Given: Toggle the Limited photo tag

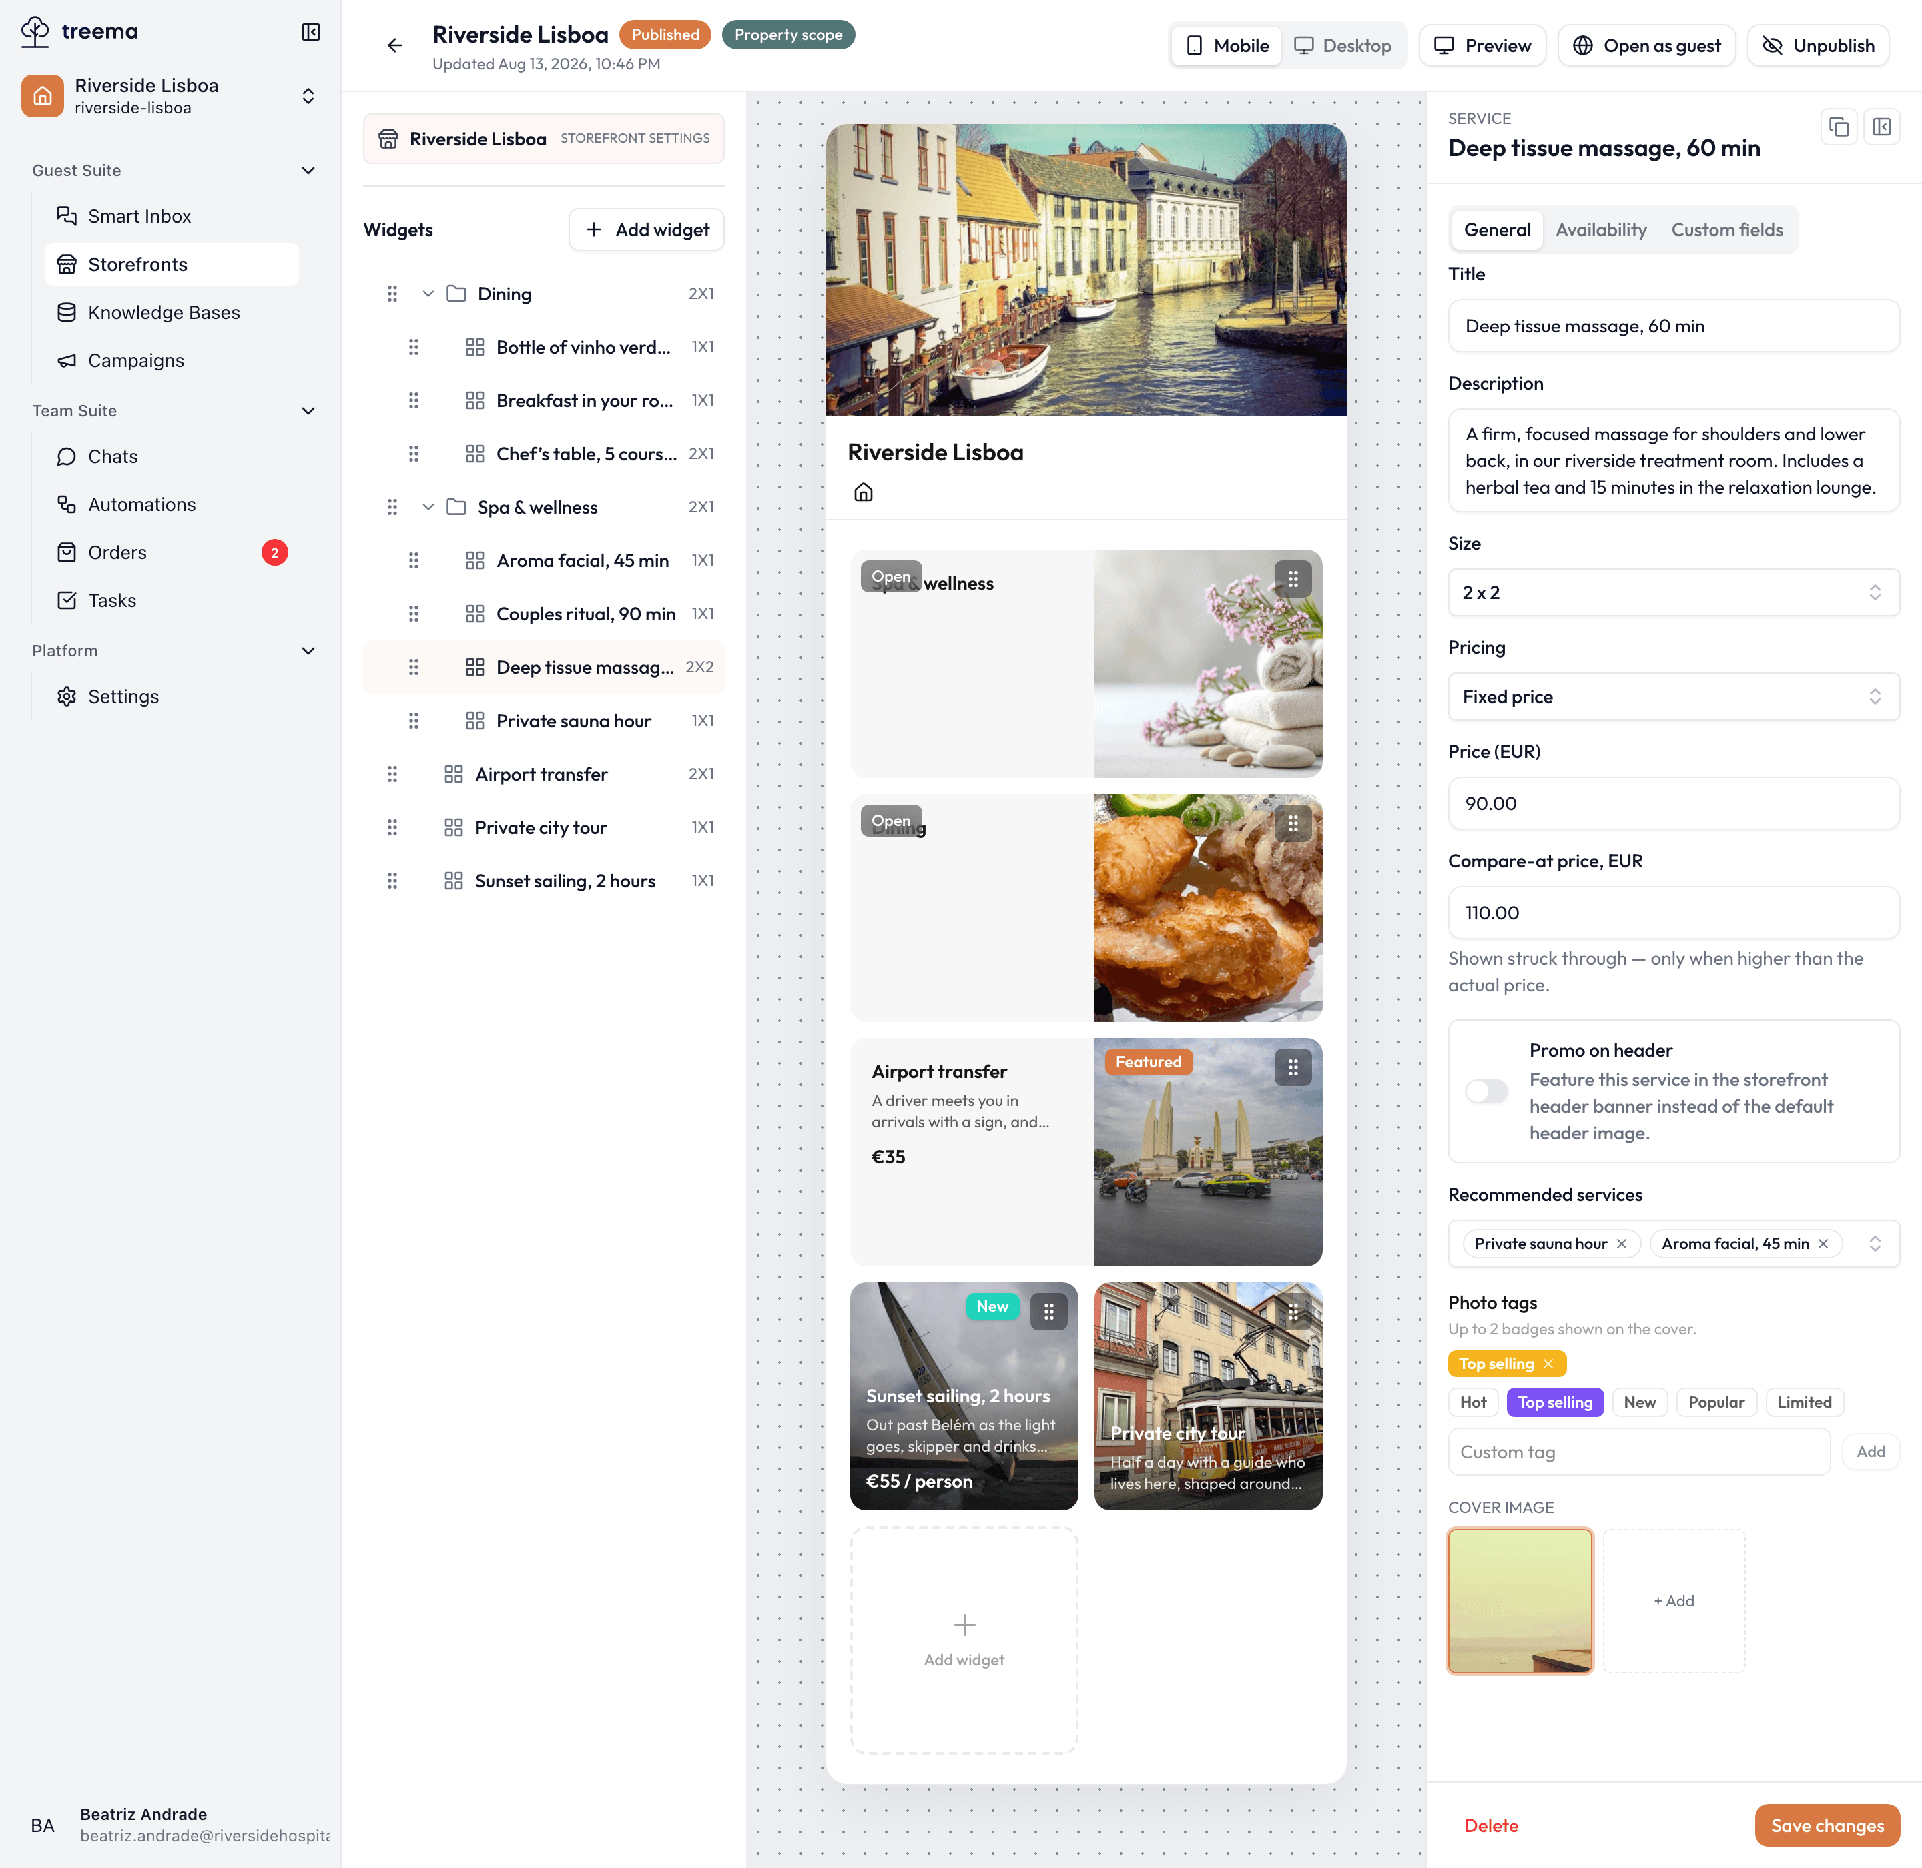Looking at the screenshot, I should pos(1804,1402).
